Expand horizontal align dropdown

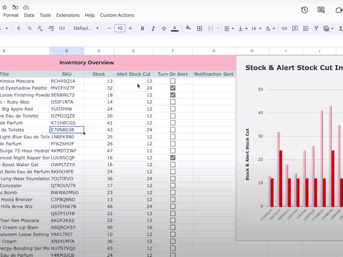229,28
